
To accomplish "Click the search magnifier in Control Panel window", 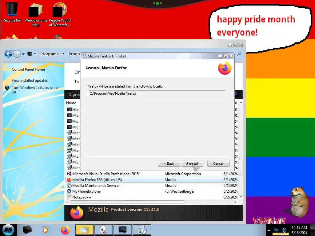I will pos(239,54).
